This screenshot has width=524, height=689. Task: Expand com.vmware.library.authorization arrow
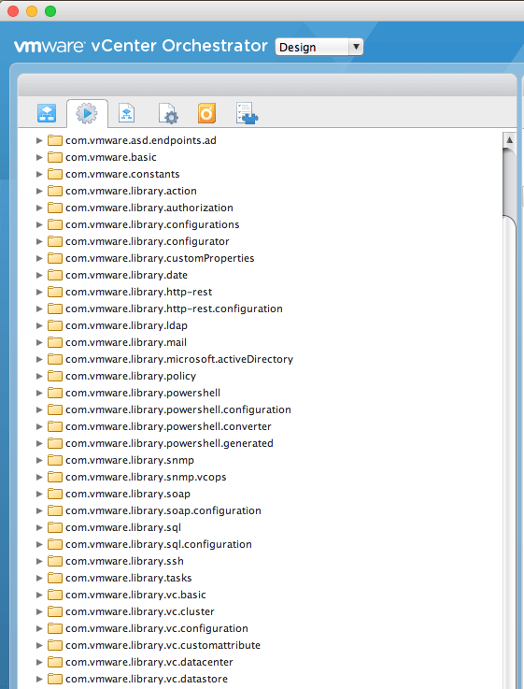(x=39, y=208)
